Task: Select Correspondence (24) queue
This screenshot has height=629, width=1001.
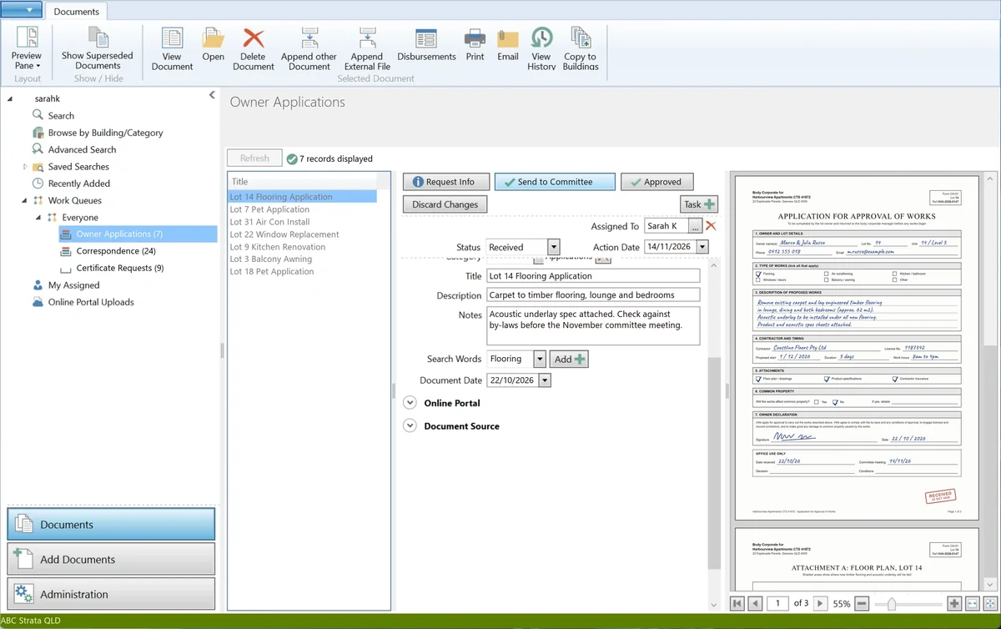Action: pyautogui.click(x=116, y=251)
